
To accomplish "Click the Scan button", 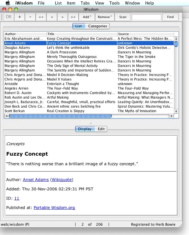I will coord(123,17).
